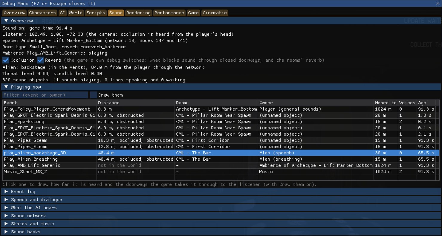The image size is (442, 236).
Task: Switch to the Cinematic tab
Action: point(215,13)
